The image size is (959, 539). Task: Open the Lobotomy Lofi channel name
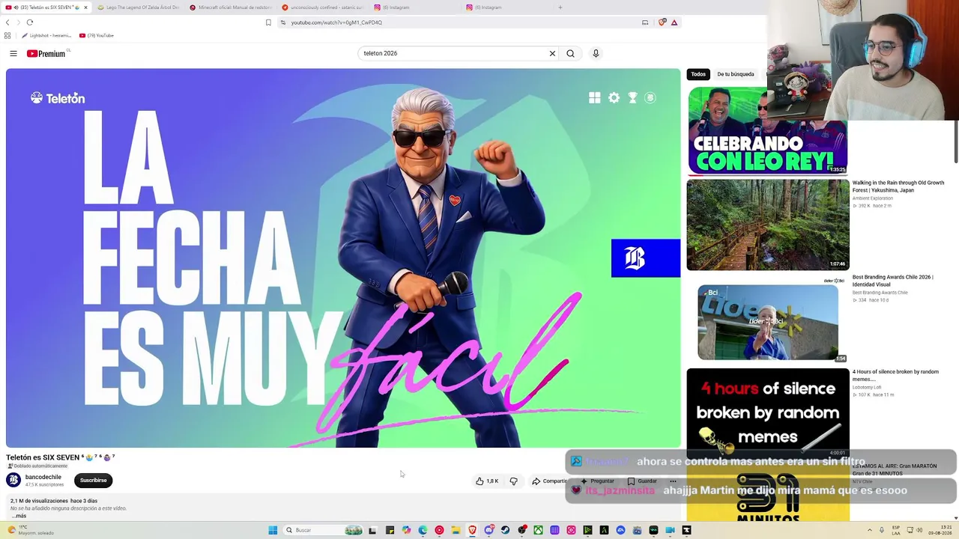pos(868,387)
